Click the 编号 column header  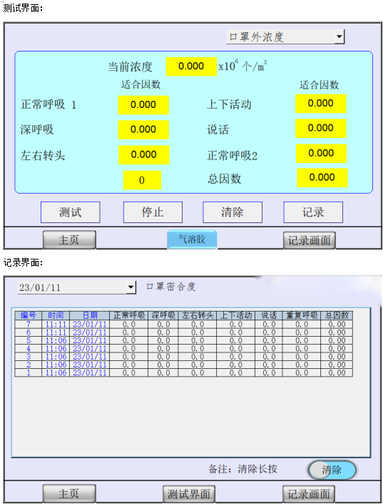pos(29,315)
